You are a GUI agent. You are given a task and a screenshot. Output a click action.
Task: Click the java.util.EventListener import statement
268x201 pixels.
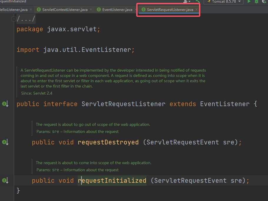(x=76, y=50)
